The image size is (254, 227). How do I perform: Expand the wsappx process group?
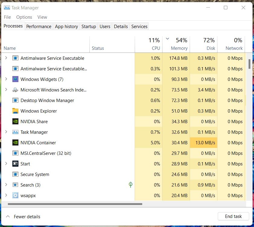[x=6, y=195]
